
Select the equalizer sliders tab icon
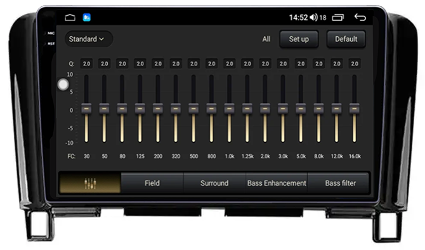coord(90,183)
